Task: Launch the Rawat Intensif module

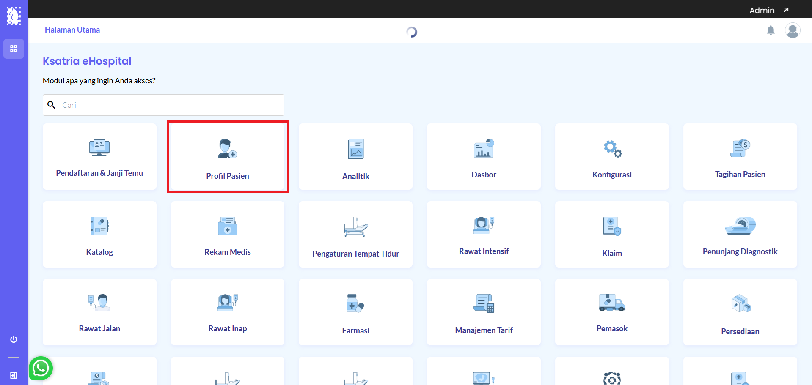Action: [x=484, y=234]
